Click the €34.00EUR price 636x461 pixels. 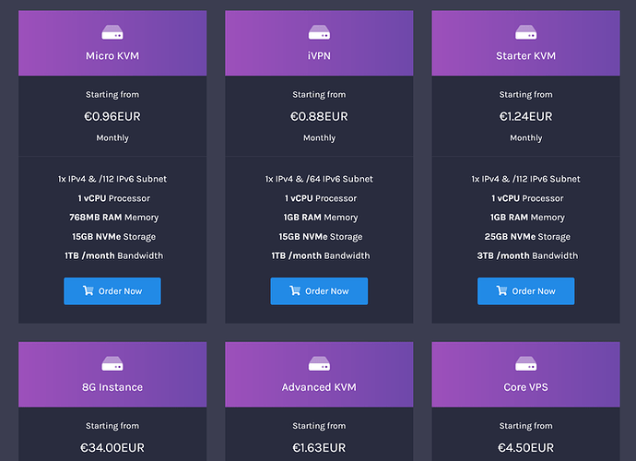coord(112,447)
